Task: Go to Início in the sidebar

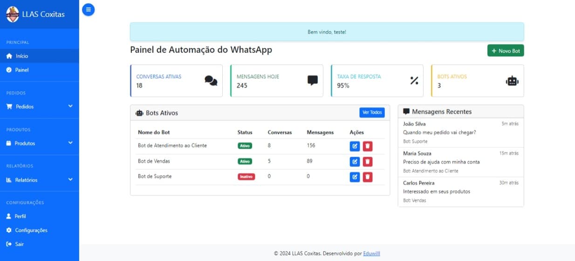Action: click(x=40, y=56)
